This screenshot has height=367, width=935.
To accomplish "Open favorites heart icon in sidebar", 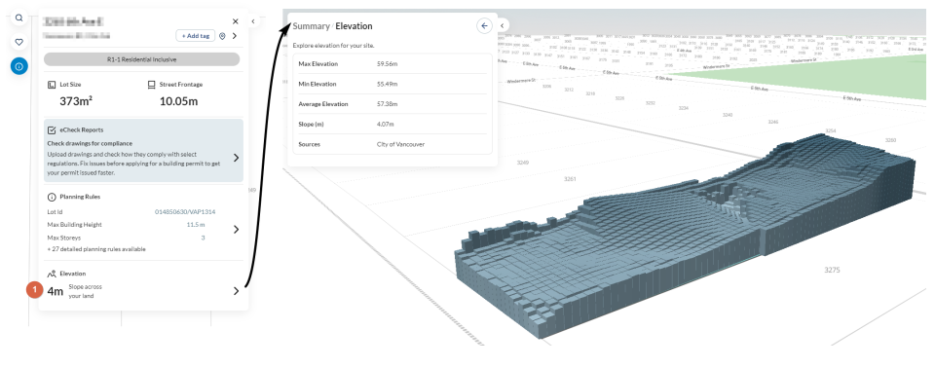I will 19,42.
